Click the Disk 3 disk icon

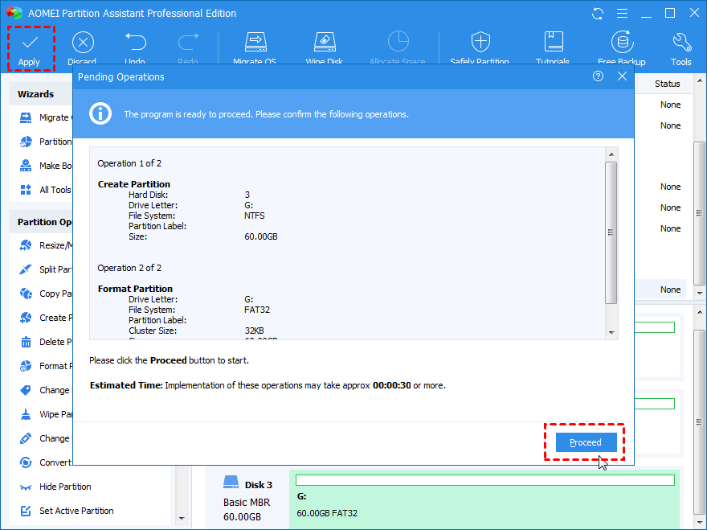pyautogui.click(x=231, y=482)
